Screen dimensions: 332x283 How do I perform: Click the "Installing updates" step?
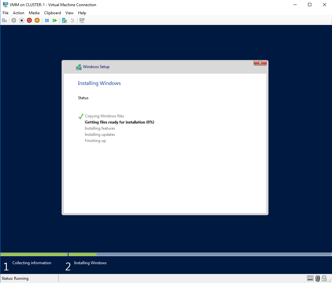[x=100, y=135]
